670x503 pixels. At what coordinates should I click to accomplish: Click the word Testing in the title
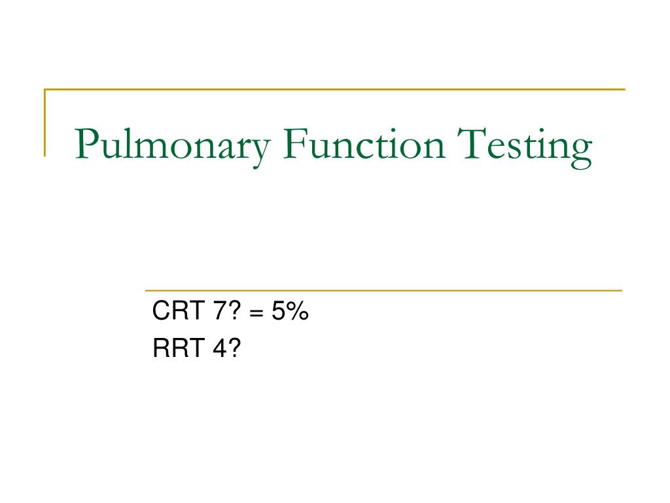pyautogui.click(x=524, y=147)
